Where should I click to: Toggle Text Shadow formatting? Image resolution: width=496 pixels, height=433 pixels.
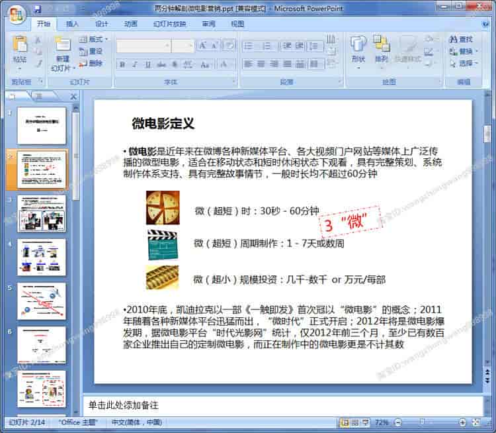tap(175, 65)
